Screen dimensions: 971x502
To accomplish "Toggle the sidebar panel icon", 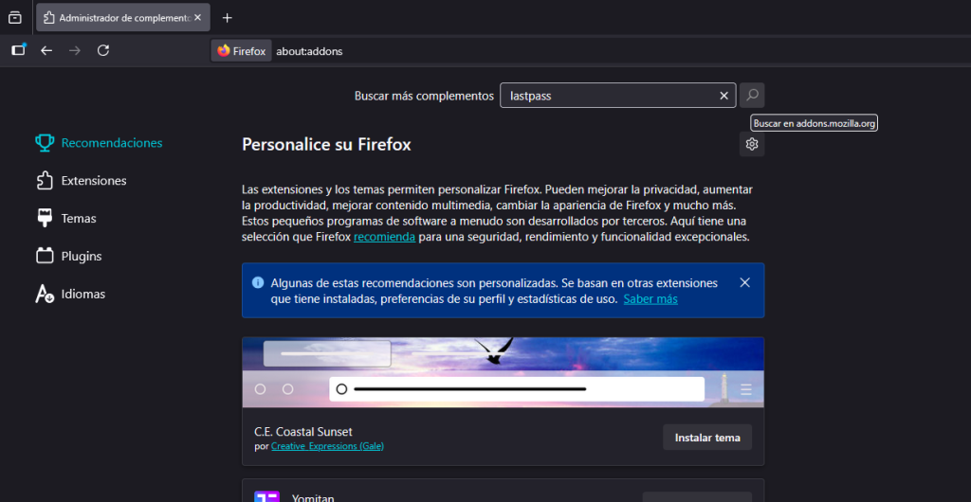I will coord(18,50).
